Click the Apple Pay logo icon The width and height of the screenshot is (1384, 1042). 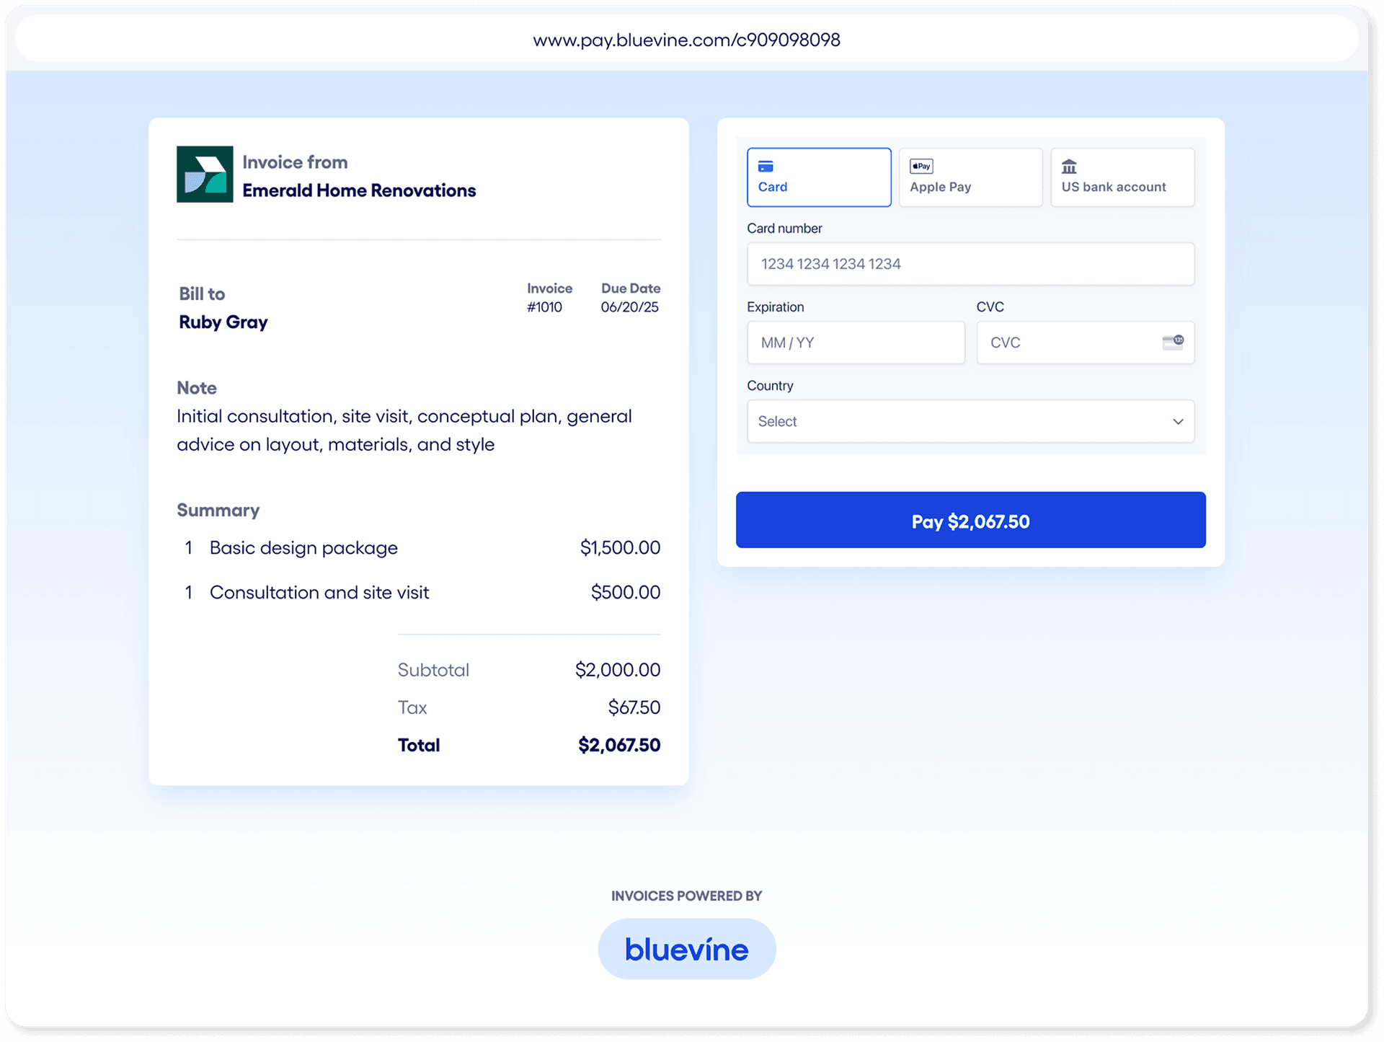click(921, 166)
